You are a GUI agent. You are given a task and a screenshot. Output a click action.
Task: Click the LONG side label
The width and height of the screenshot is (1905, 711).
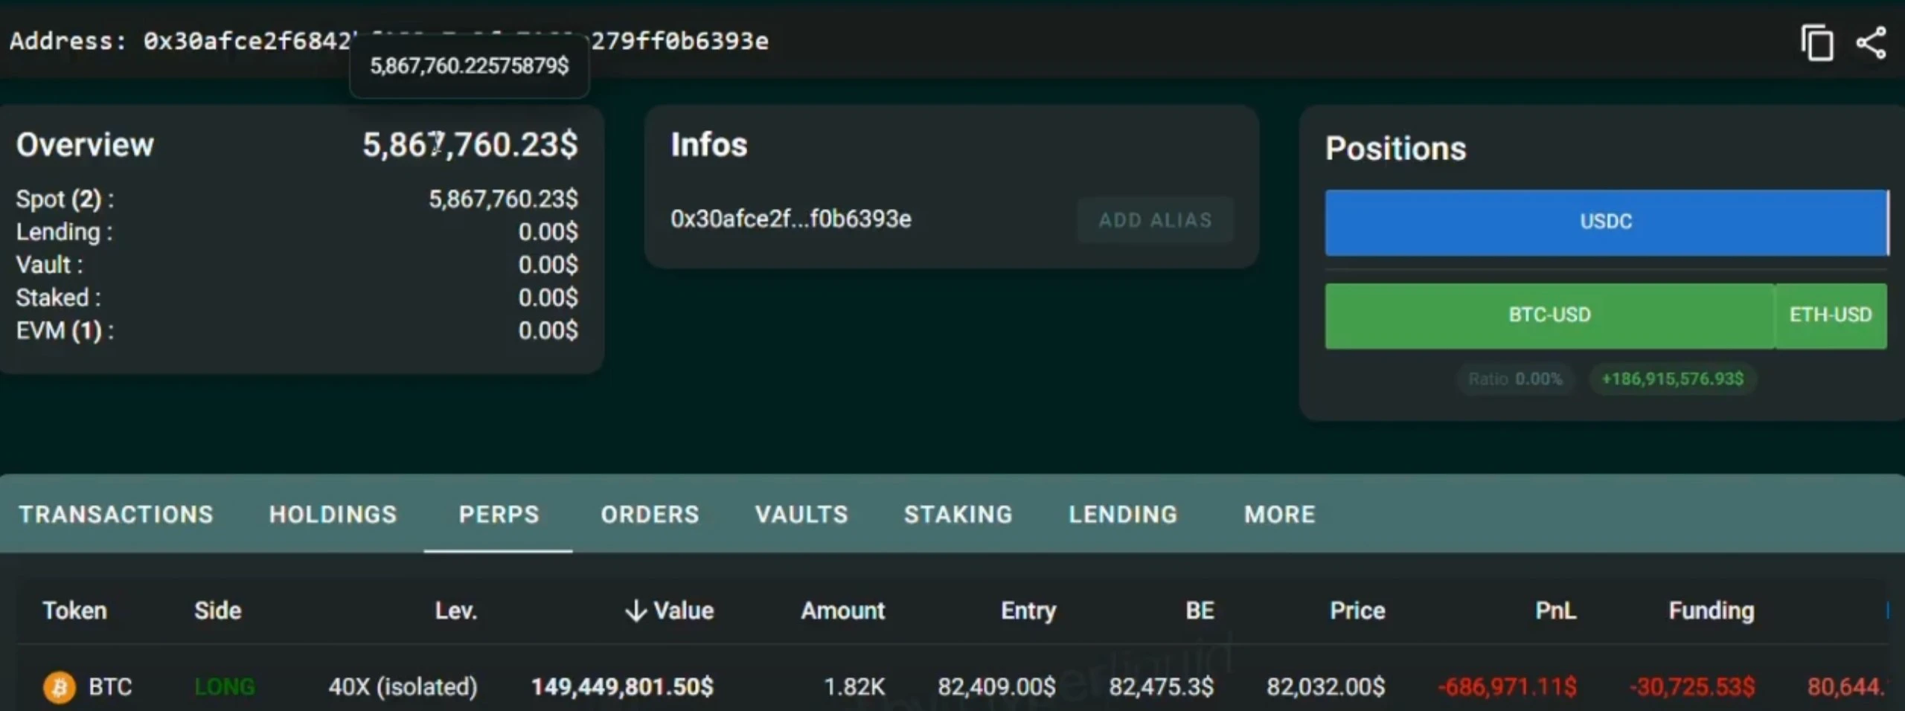pos(225,686)
